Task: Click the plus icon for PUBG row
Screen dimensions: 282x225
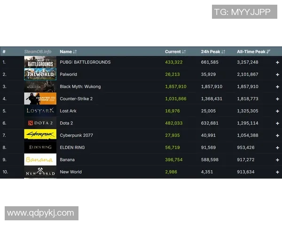Action: (x=277, y=62)
